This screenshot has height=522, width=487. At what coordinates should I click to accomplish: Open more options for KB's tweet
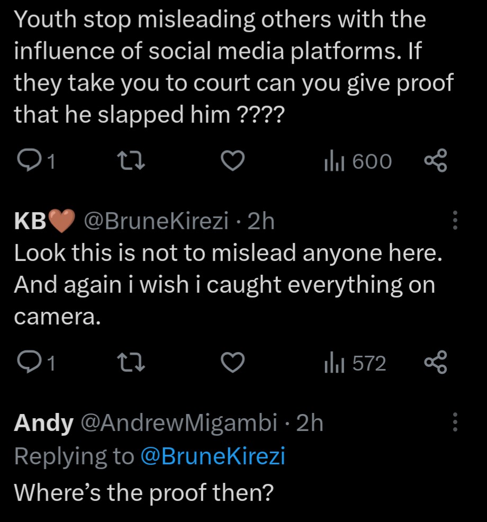pyautogui.click(x=454, y=221)
